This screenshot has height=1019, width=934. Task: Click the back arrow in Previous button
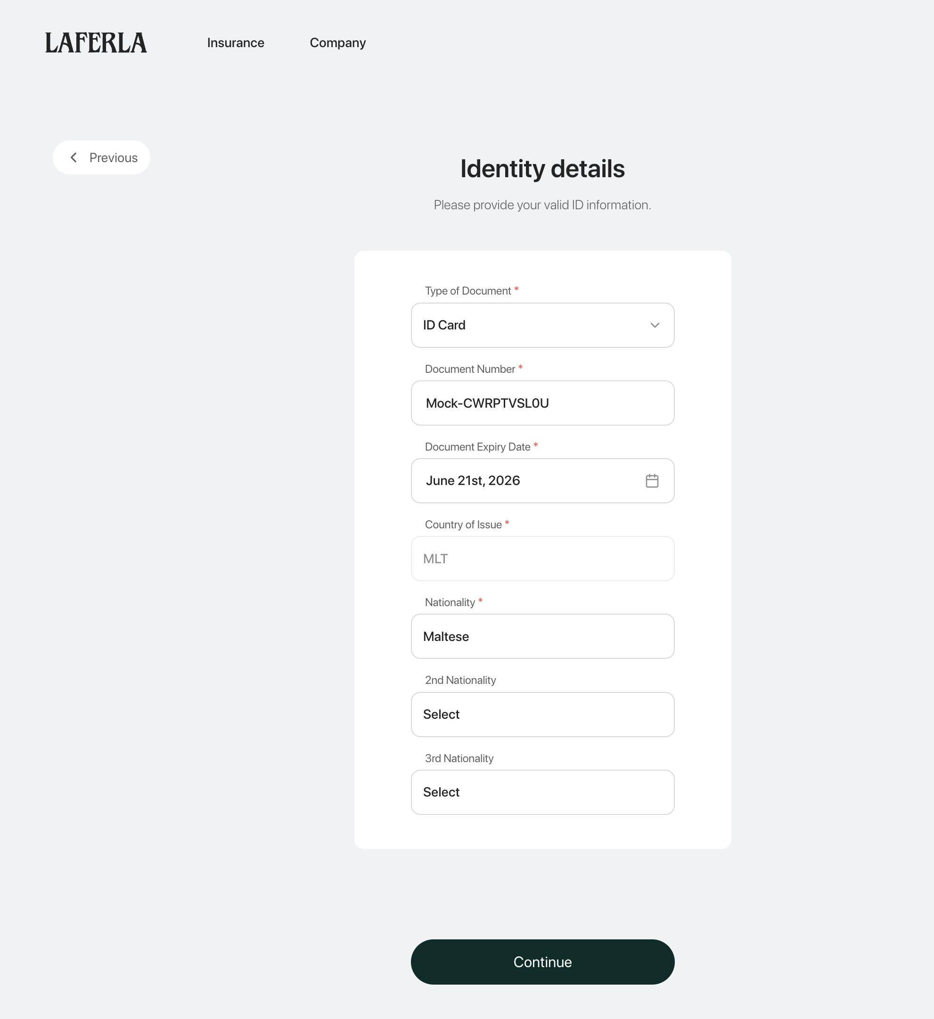point(74,158)
